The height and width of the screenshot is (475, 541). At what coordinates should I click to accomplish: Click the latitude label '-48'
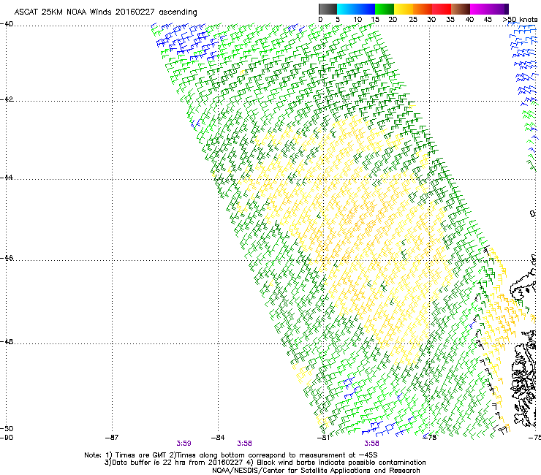[x=7, y=342]
